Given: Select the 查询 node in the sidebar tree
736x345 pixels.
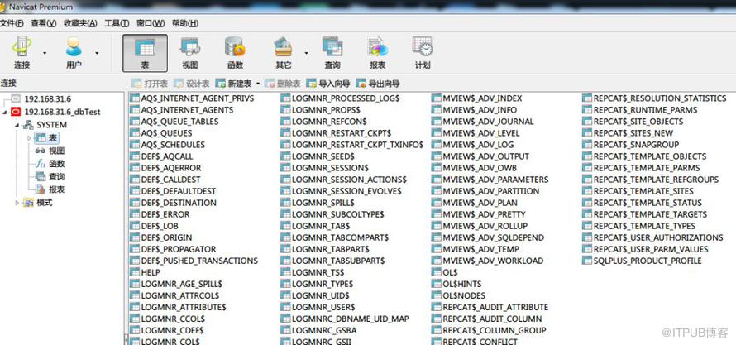Looking at the screenshot, I should [56, 177].
